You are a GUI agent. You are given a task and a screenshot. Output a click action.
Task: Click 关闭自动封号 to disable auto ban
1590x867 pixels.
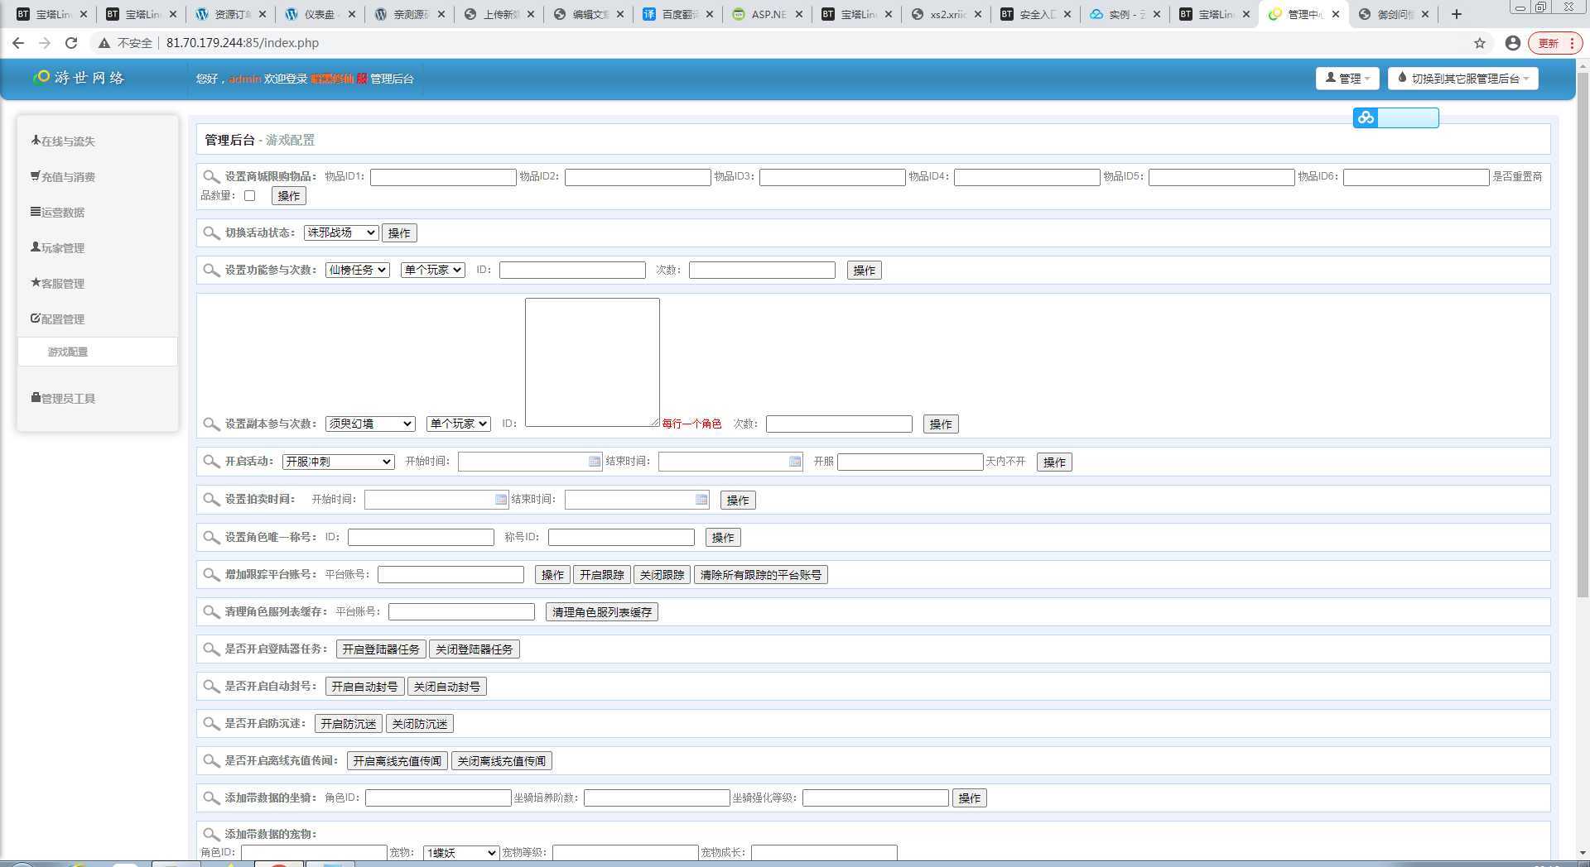tap(446, 687)
